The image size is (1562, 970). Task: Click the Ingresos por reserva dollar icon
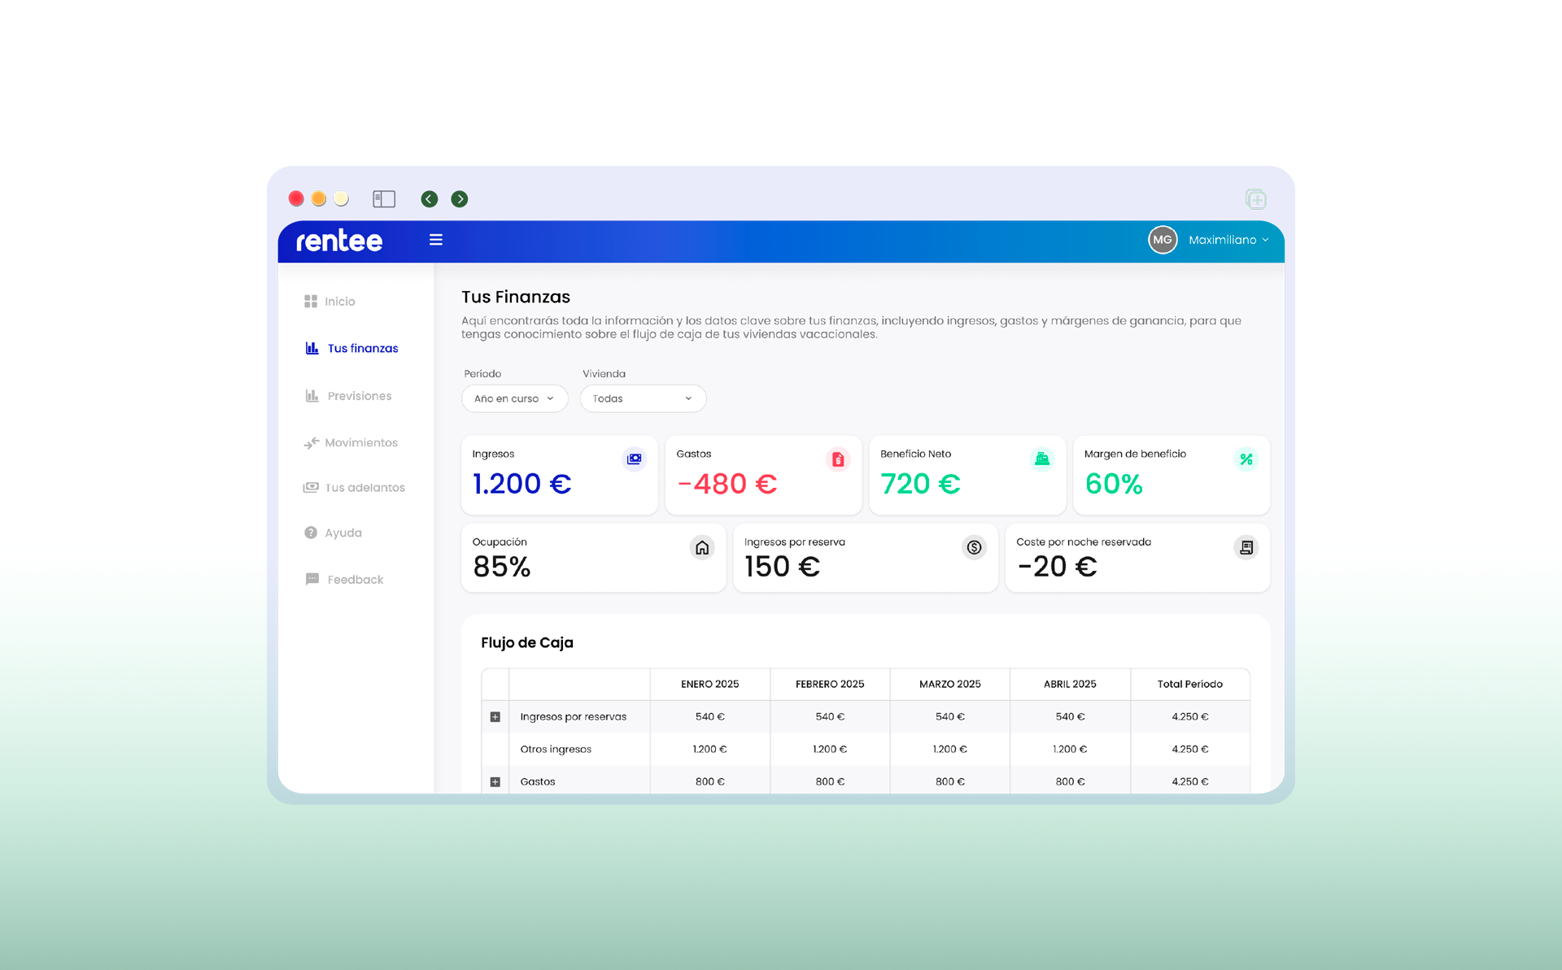974,547
